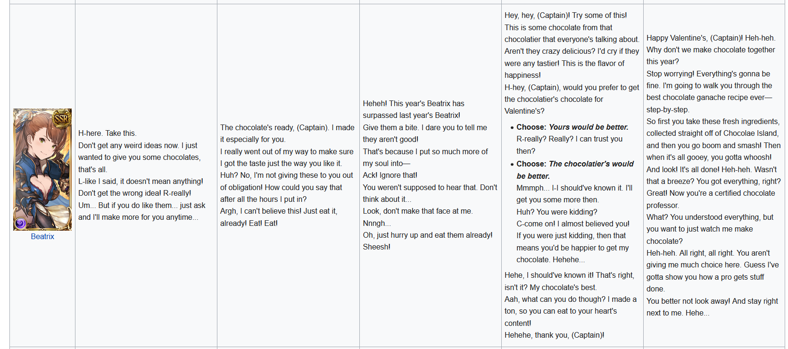
Task: Click the 'H-here. Take this.' line
Action: point(108,133)
